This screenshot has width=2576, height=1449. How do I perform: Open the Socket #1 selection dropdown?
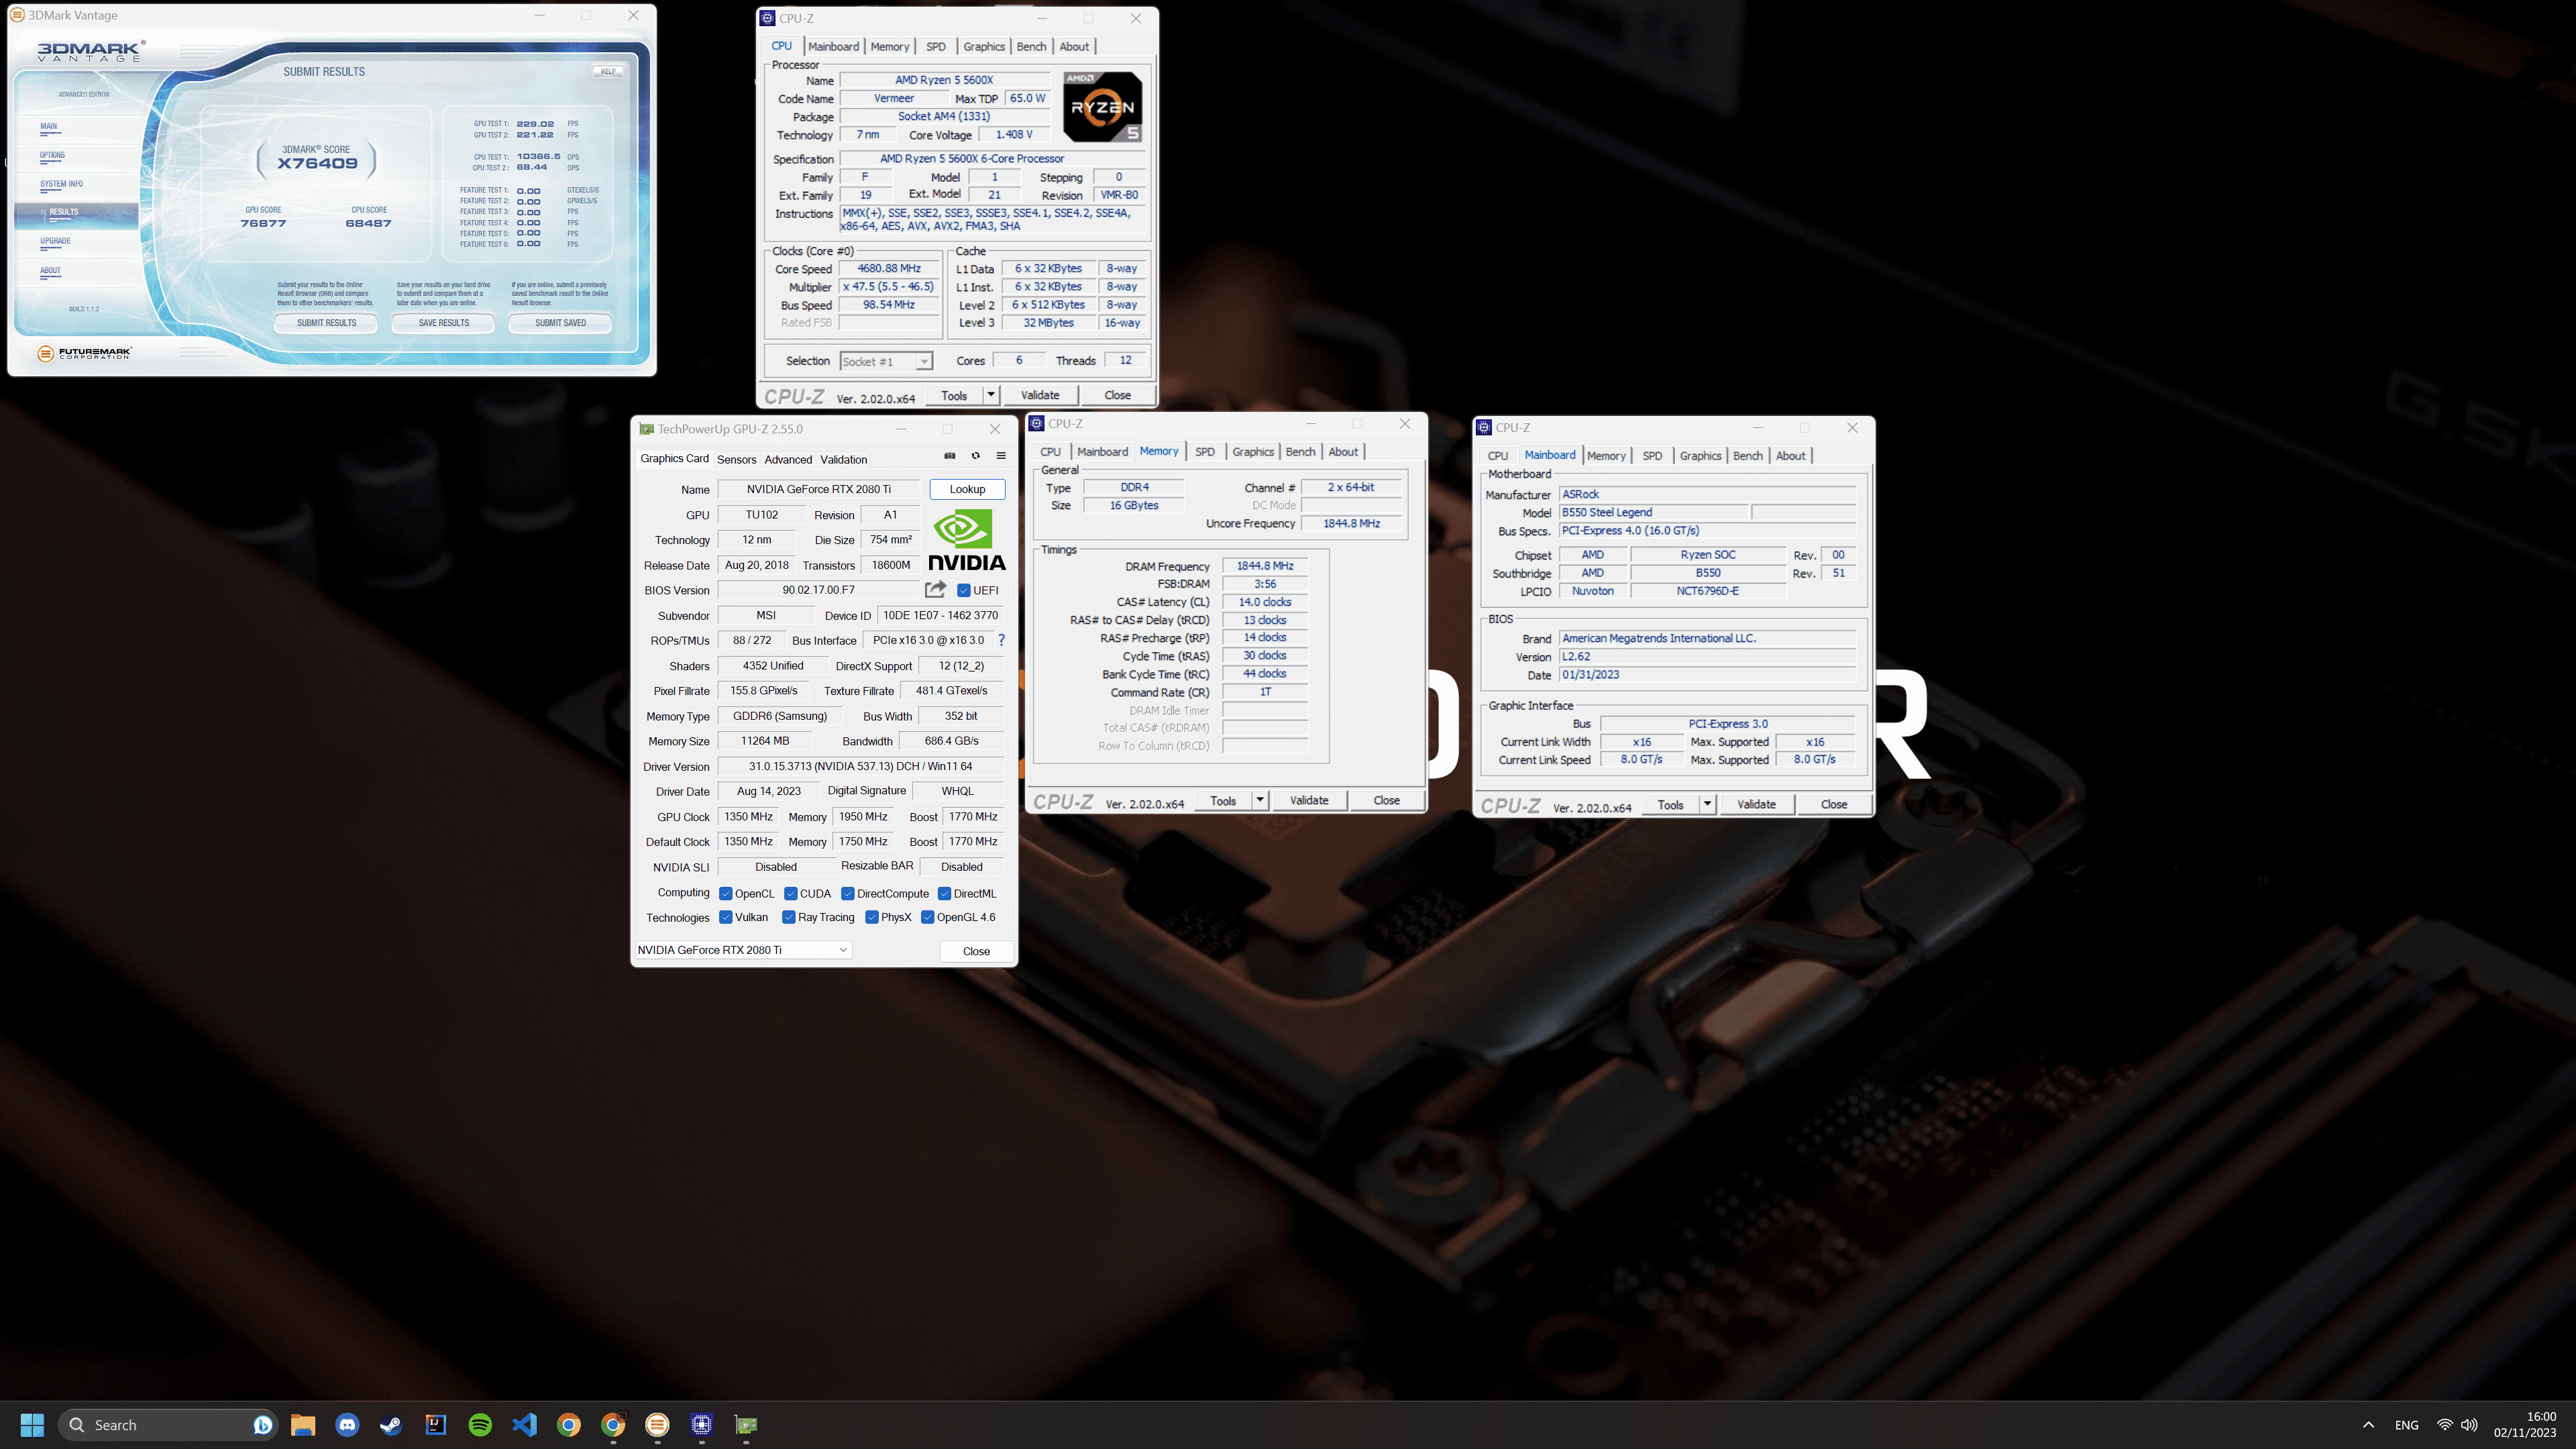click(x=886, y=361)
